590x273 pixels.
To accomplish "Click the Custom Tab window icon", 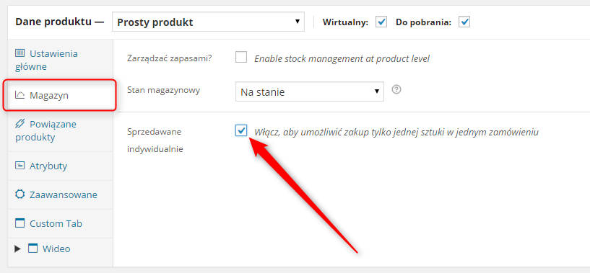I will (19, 223).
